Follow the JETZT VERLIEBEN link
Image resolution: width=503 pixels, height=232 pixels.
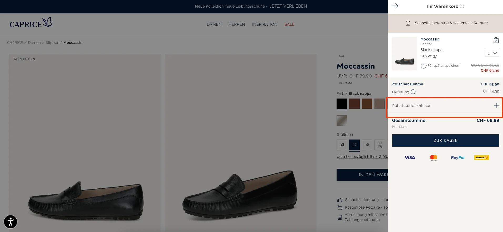[x=288, y=6]
